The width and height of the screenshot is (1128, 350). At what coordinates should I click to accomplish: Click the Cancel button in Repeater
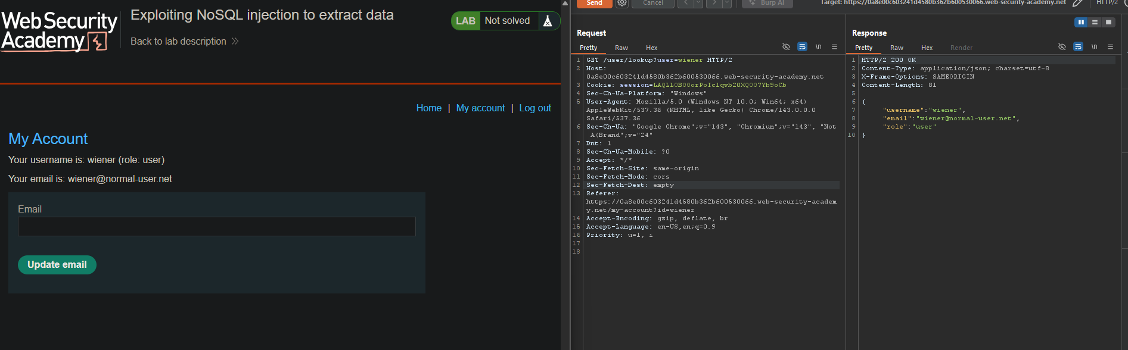(653, 3)
